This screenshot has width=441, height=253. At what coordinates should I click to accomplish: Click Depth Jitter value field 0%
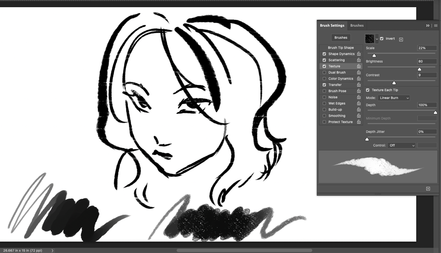427,131
